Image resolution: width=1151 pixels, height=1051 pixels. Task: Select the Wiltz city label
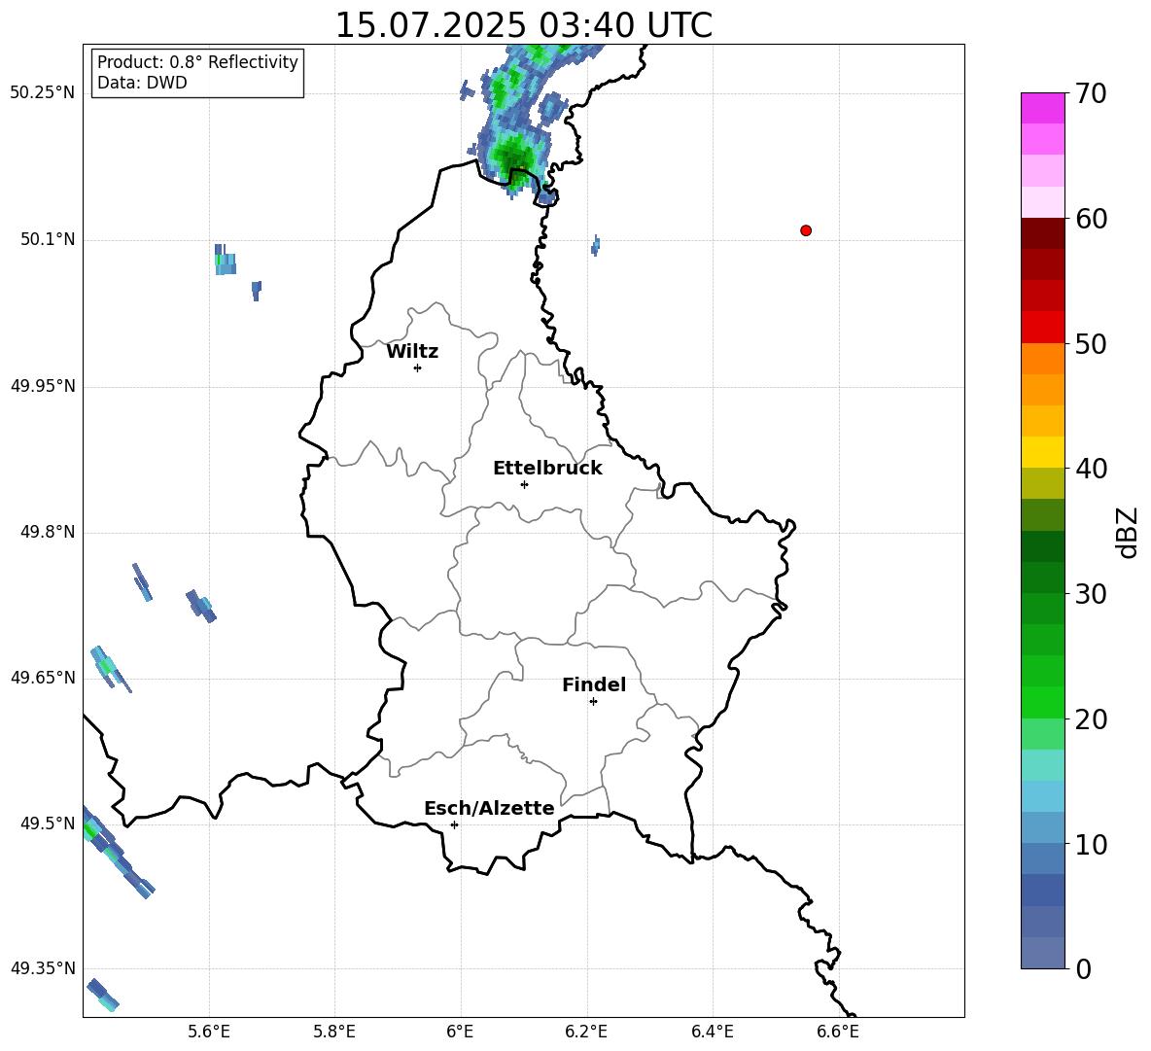pyautogui.click(x=412, y=352)
